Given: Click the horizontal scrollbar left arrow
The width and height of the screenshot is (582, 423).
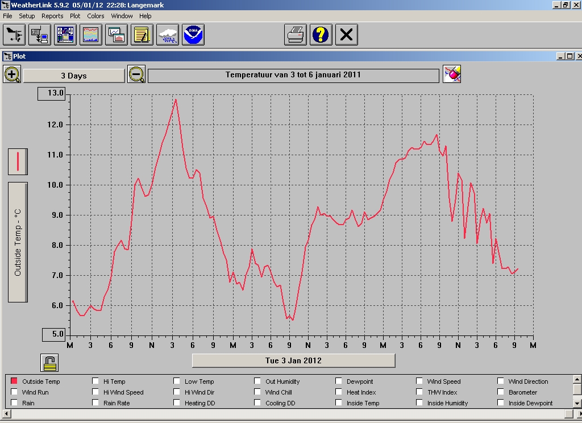Looking at the screenshot, I should [6, 414].
